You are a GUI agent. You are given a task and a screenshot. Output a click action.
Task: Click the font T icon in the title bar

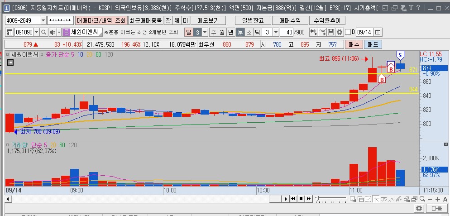point(411,8)
